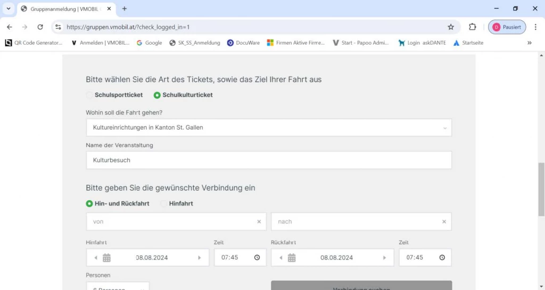Clear the 'nach' field with X icon

[x=444, y=221]
